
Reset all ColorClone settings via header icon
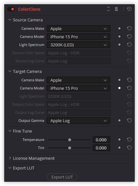129,9
